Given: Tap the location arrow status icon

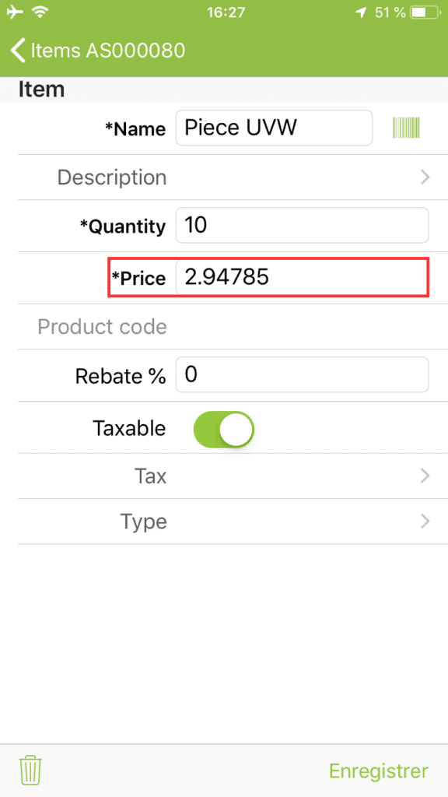Looking at the screenshot, I should coord(361,12).
